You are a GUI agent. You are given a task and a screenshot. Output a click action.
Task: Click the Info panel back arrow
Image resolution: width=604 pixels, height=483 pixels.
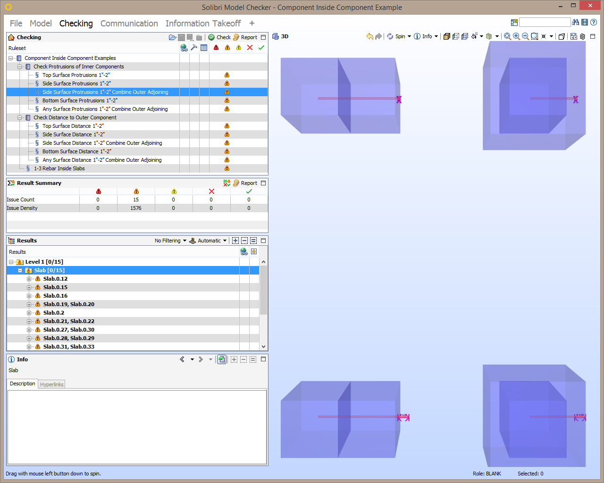(182, 359)
